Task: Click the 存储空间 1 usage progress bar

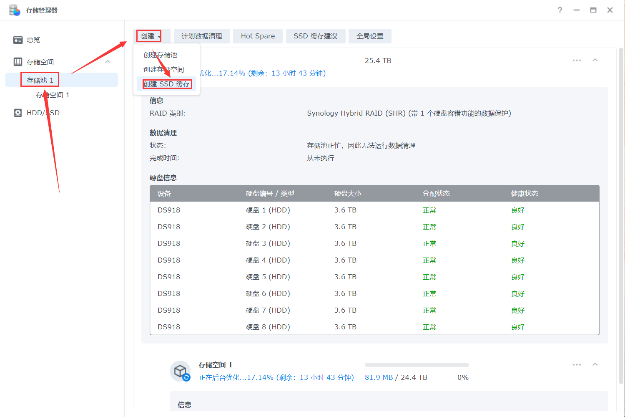Action: pos(417,365)
